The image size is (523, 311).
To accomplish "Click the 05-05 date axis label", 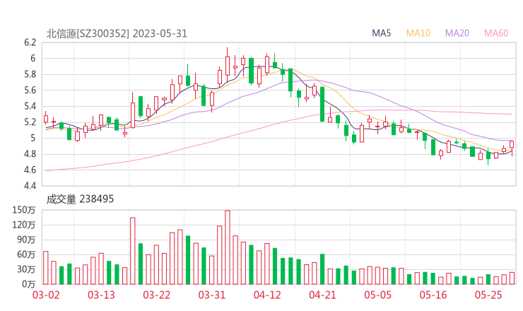I will point(378,295).
